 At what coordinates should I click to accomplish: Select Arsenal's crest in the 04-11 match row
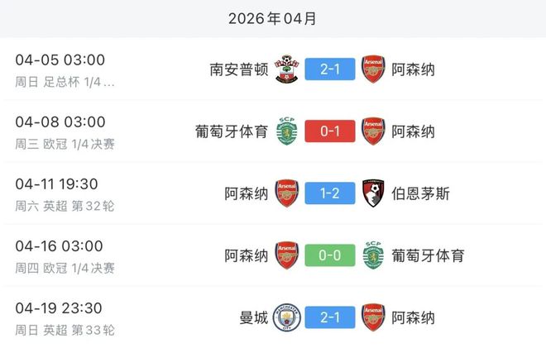click(287, 193)
